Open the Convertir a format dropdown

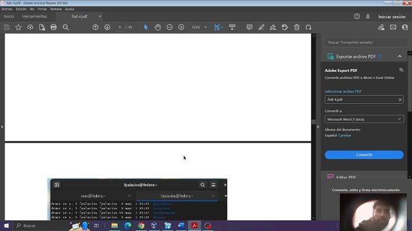(x=364, y=119)
